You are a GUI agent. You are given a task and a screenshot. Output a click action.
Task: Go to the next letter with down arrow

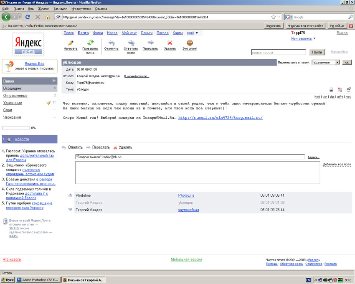pos(70,210)
